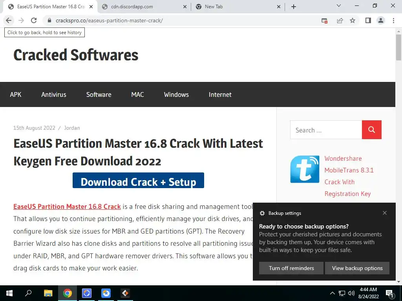Switch to the New Tab tab
The image size is (402, 301).
click(x=238, y=7)
